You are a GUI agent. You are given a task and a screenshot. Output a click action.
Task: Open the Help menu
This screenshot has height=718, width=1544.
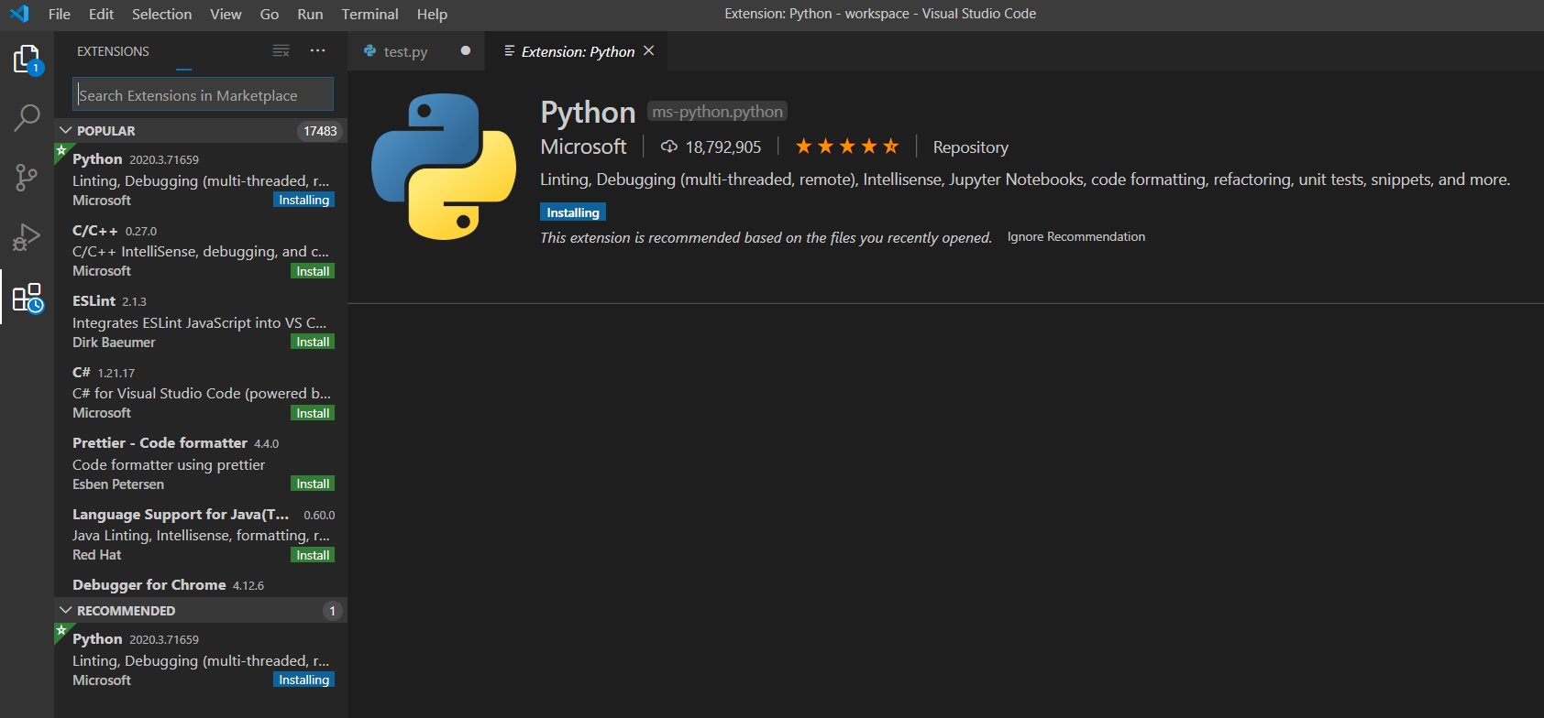pyautogui.click(x=432, y=14)
